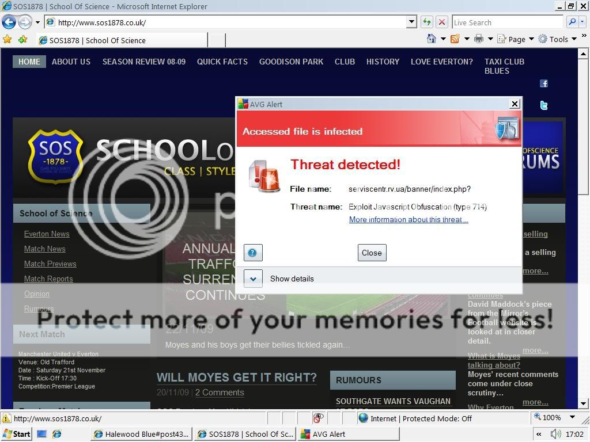Open the QUICK FACTS navigation item
Screen dimensions: 590x442
click(x=222, y=62)
